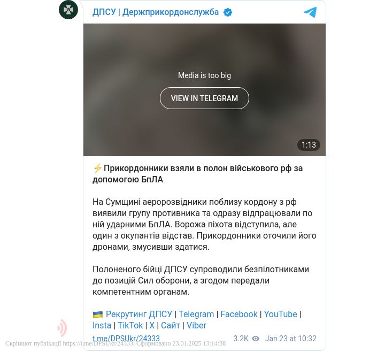
Task: Click the Jan 23 at 10:32 timestamp
Action: (x=291, y=339)
